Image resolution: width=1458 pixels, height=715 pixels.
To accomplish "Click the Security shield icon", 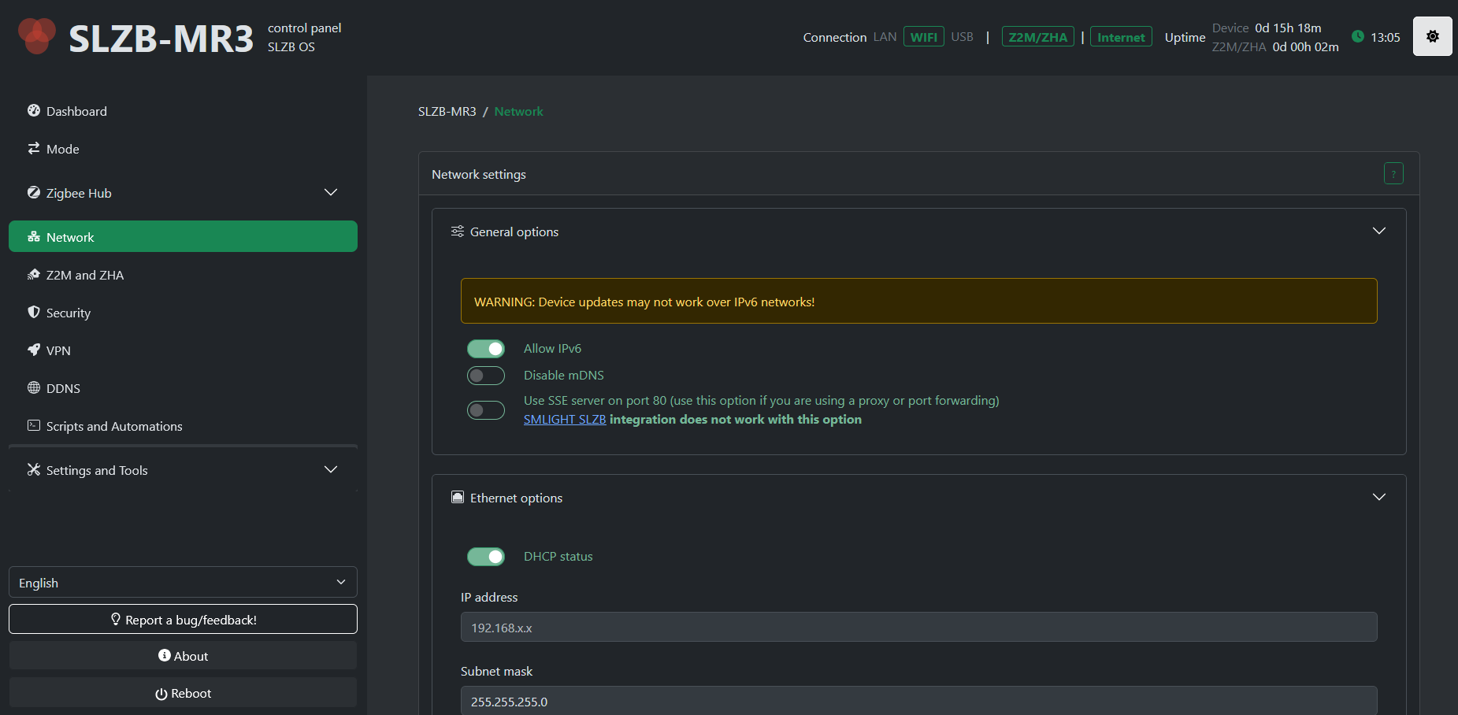I will 33,313.
